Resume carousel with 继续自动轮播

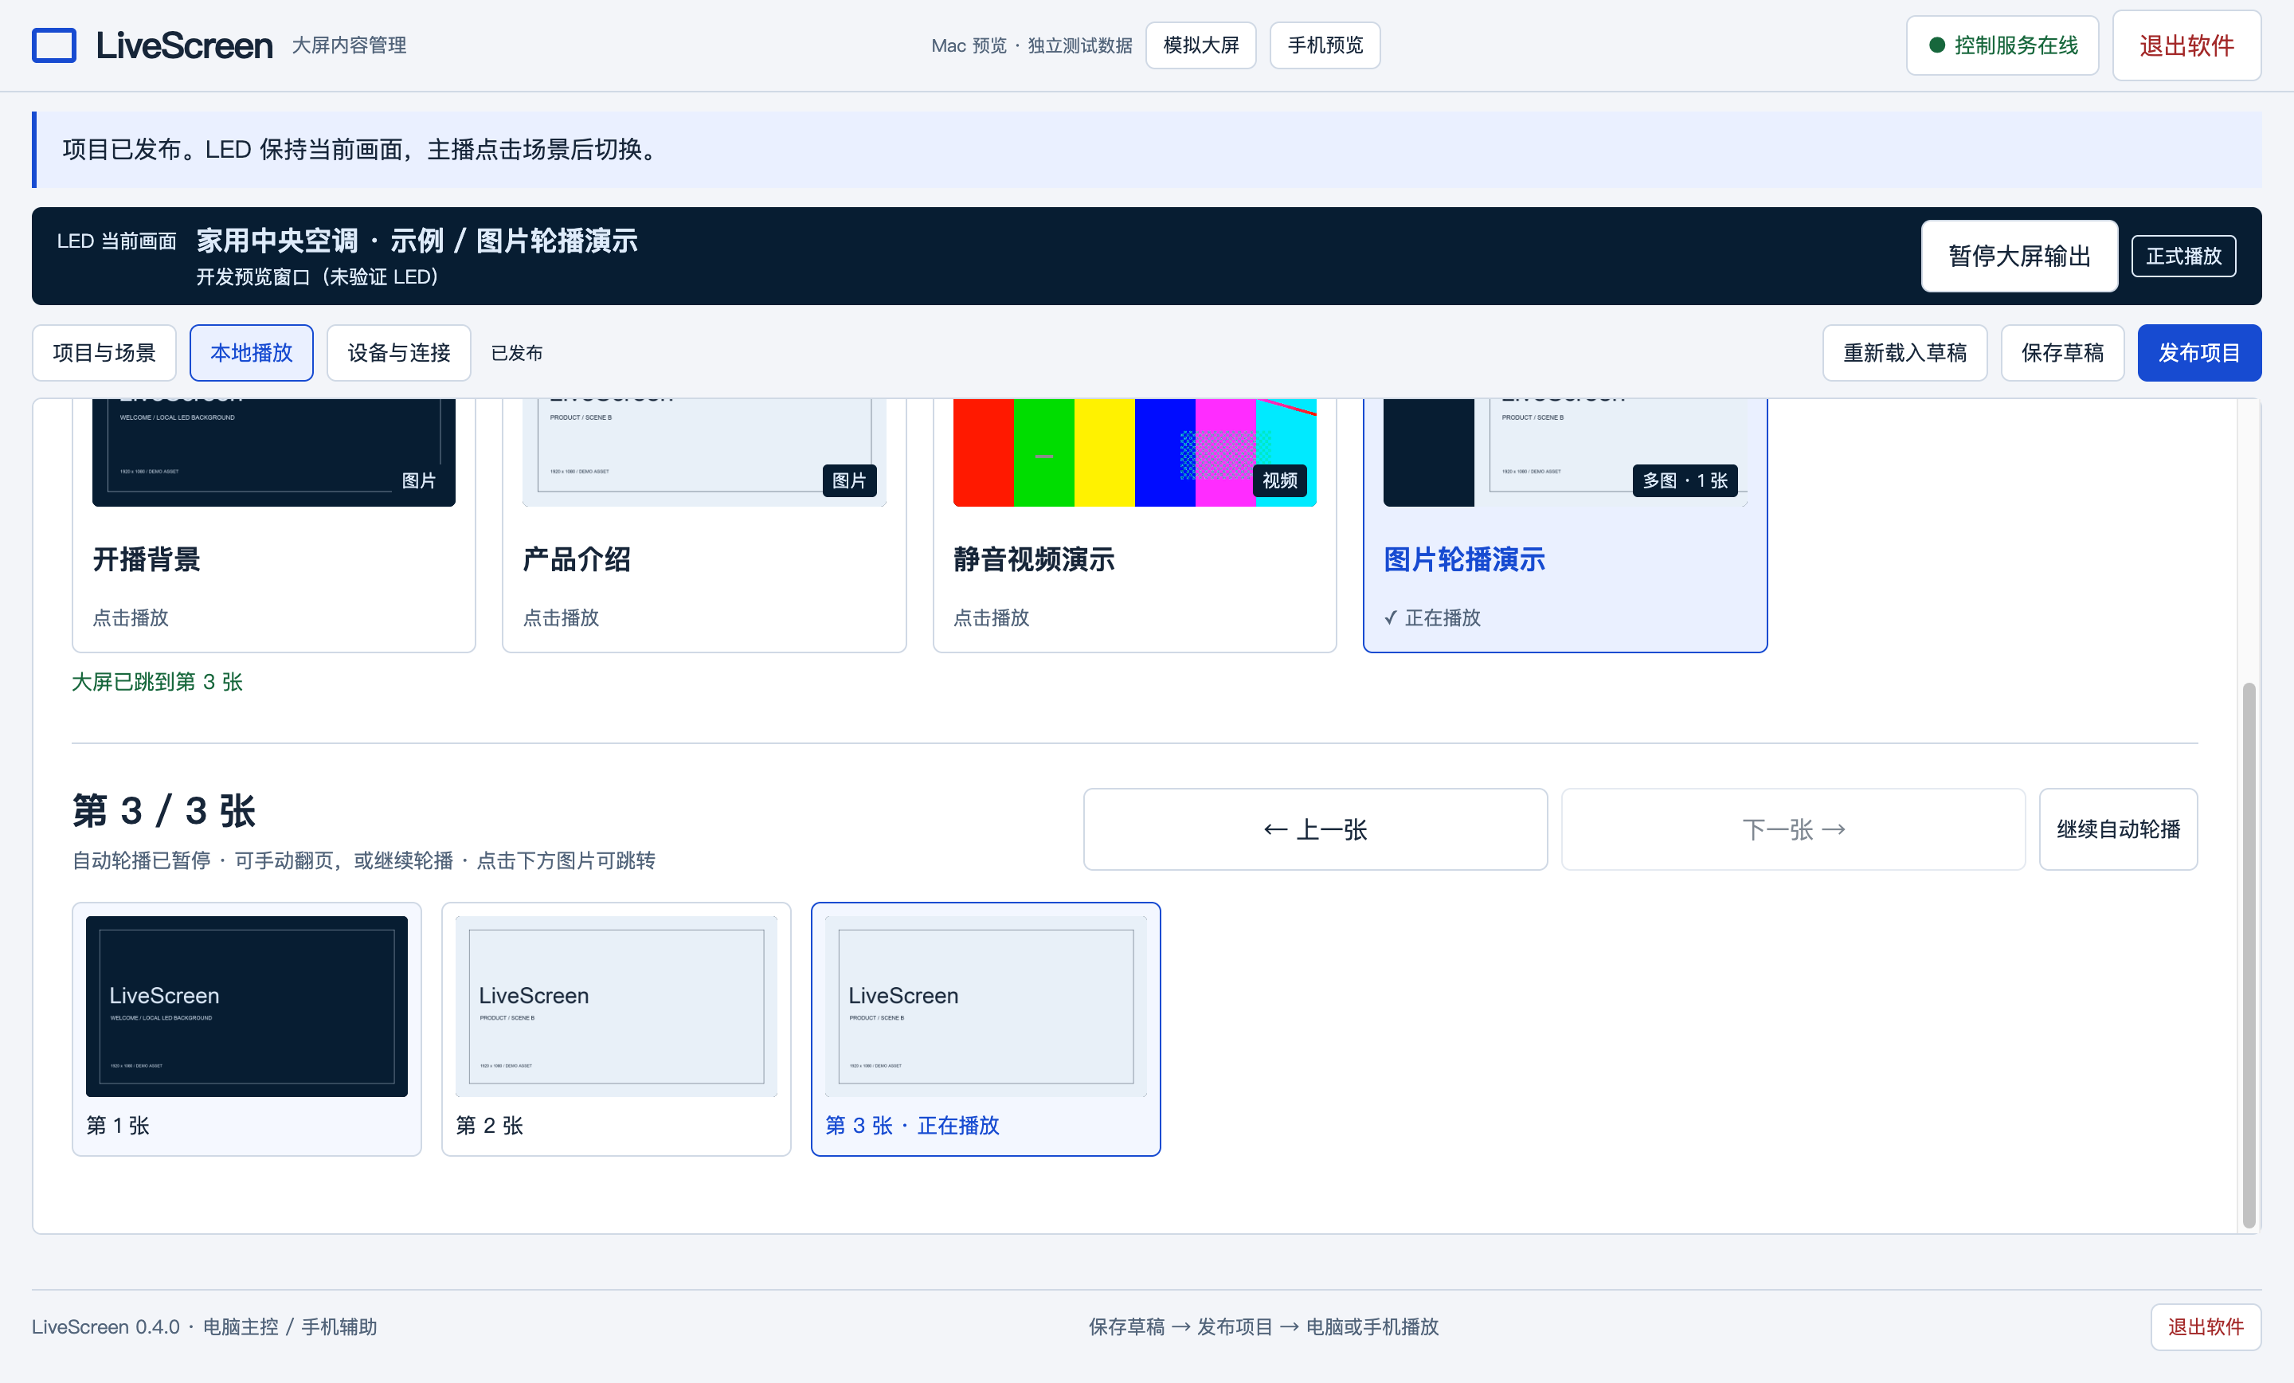click(x=2117, y=829)
